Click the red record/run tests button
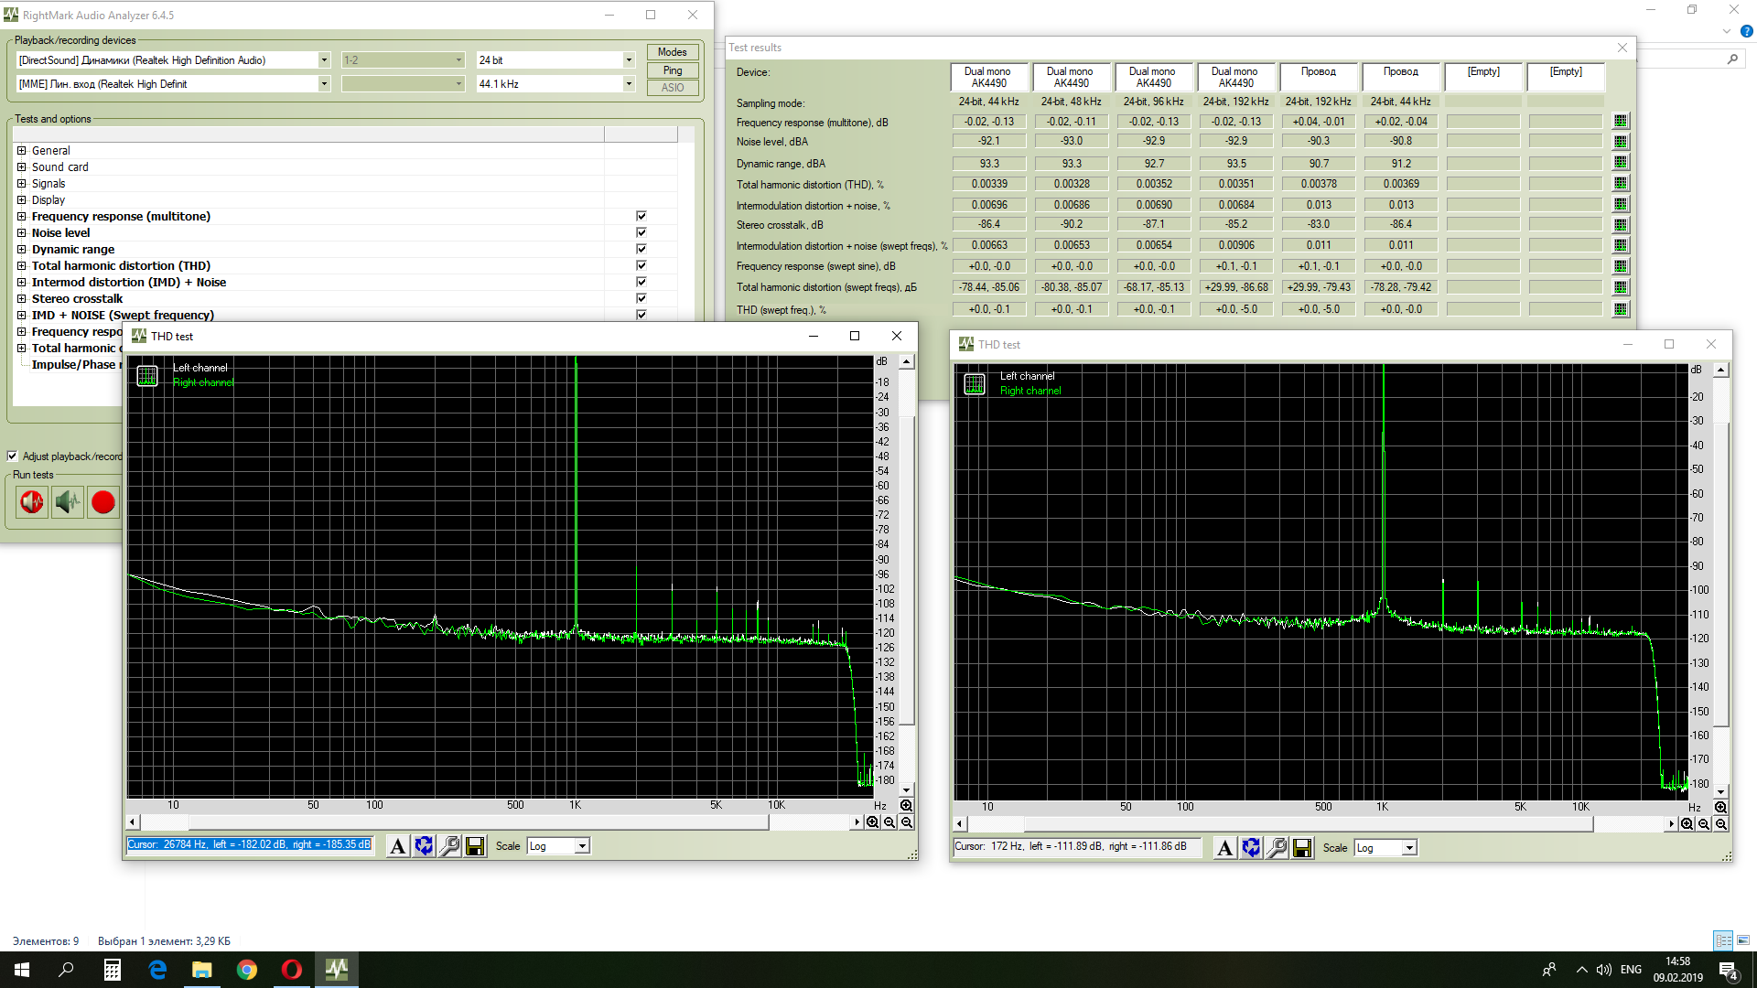This screenshot has height=988, width=1757. click(103, 502)
